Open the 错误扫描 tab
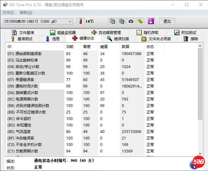 click(x=118, y=39)
